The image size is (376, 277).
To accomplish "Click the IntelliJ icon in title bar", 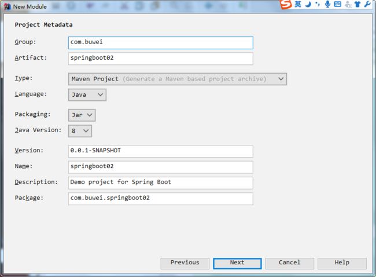I will tap(8, 7).
